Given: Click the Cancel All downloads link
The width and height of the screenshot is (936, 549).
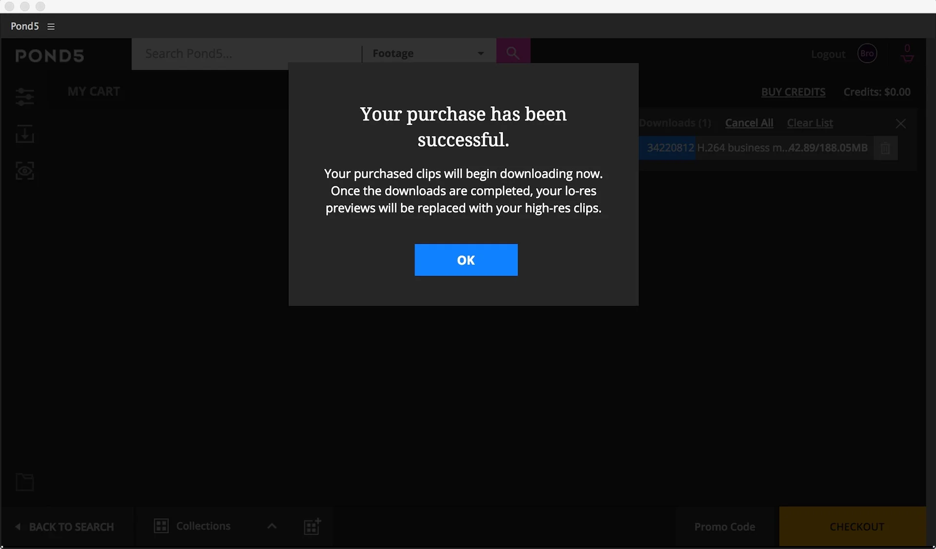Looking at the screenshot, I should (749, 123).
